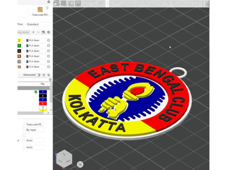Image resolution: width=227 pixels, height=170 pixels.
Task: Open PLA Basic dropdown for filament 10
Action: 34,61
